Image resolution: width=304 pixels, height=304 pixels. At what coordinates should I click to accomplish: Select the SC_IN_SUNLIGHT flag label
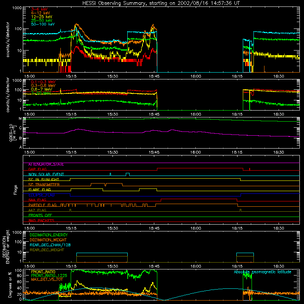43,179
